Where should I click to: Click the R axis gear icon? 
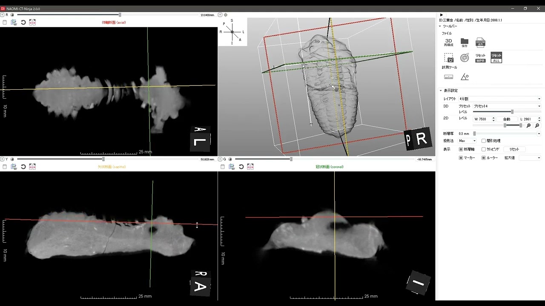(12, 15)
